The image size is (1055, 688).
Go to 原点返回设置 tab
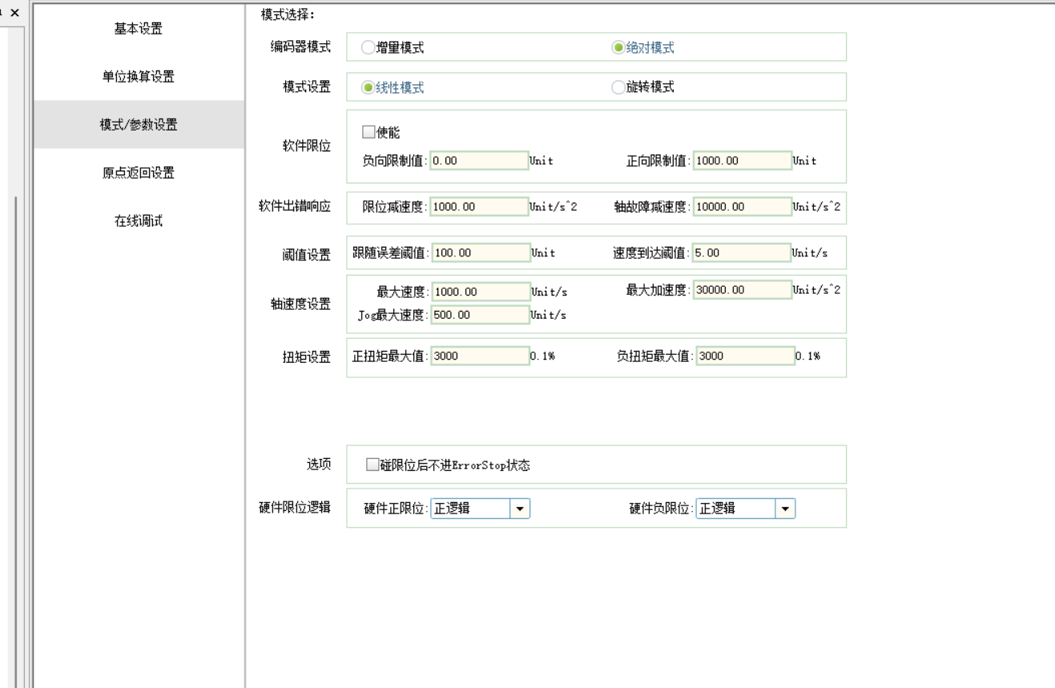[x=139, y=173]
